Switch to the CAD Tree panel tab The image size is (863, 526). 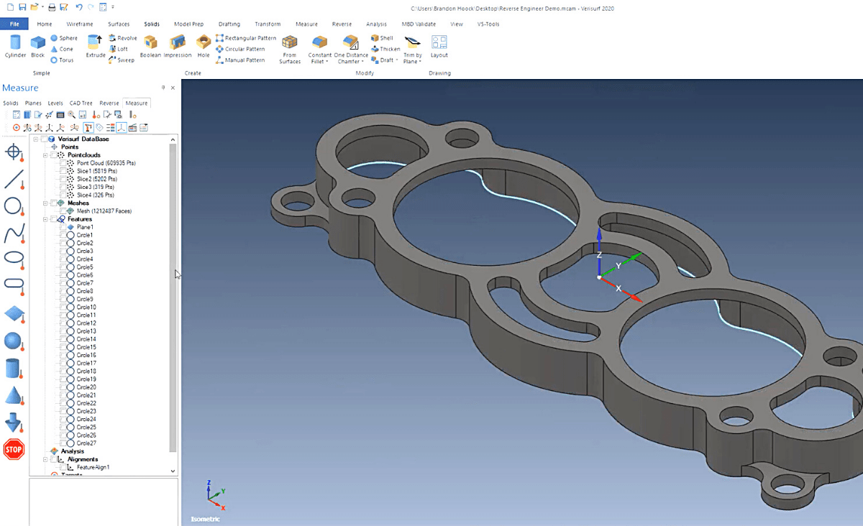81,103
